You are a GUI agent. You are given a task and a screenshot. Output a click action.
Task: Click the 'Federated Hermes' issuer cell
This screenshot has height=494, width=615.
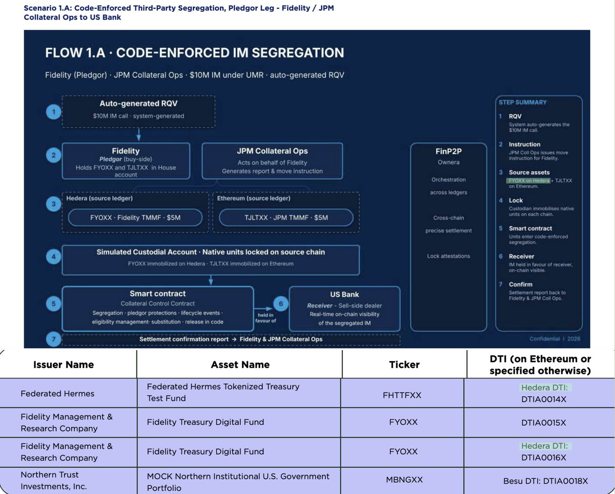pos(57,394)
